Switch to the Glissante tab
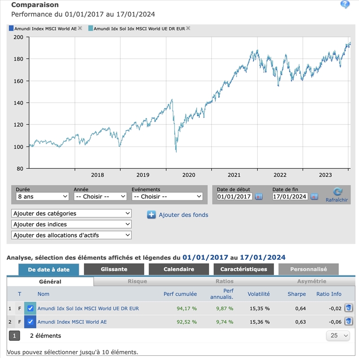 point(114,270)
